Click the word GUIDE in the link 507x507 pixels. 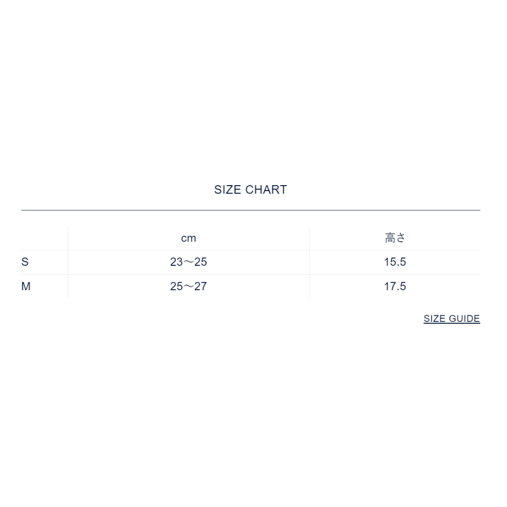click(464, 319)
